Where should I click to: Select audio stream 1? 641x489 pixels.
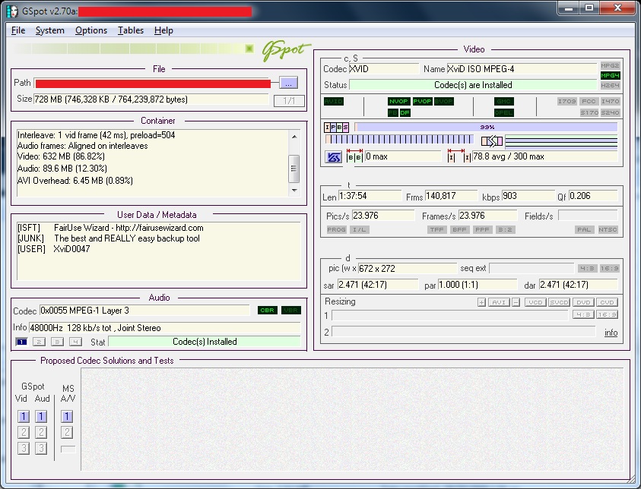[21, 342]
